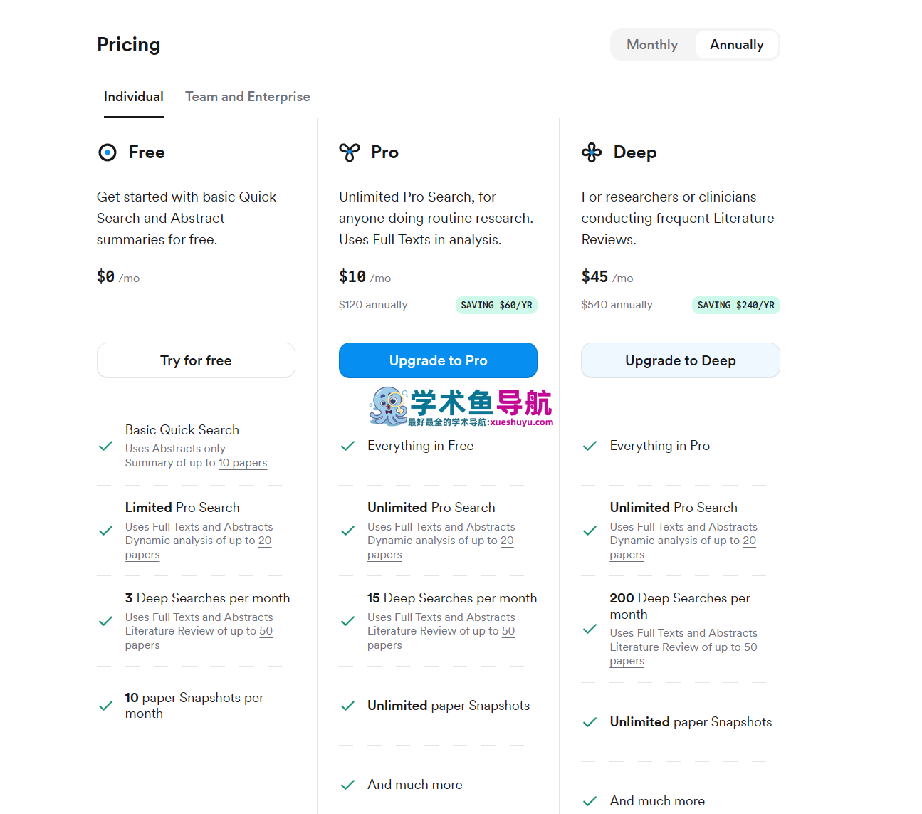Click the xueshuyu octopus watermark logo
The image size is (922, 814).
(x=389, y=407)
